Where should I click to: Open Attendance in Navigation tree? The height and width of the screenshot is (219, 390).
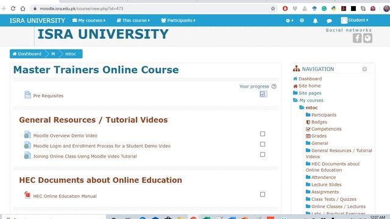(324, 177)
